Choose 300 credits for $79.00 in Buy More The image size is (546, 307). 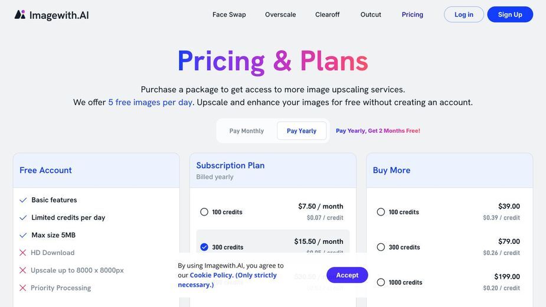point(381,247)
